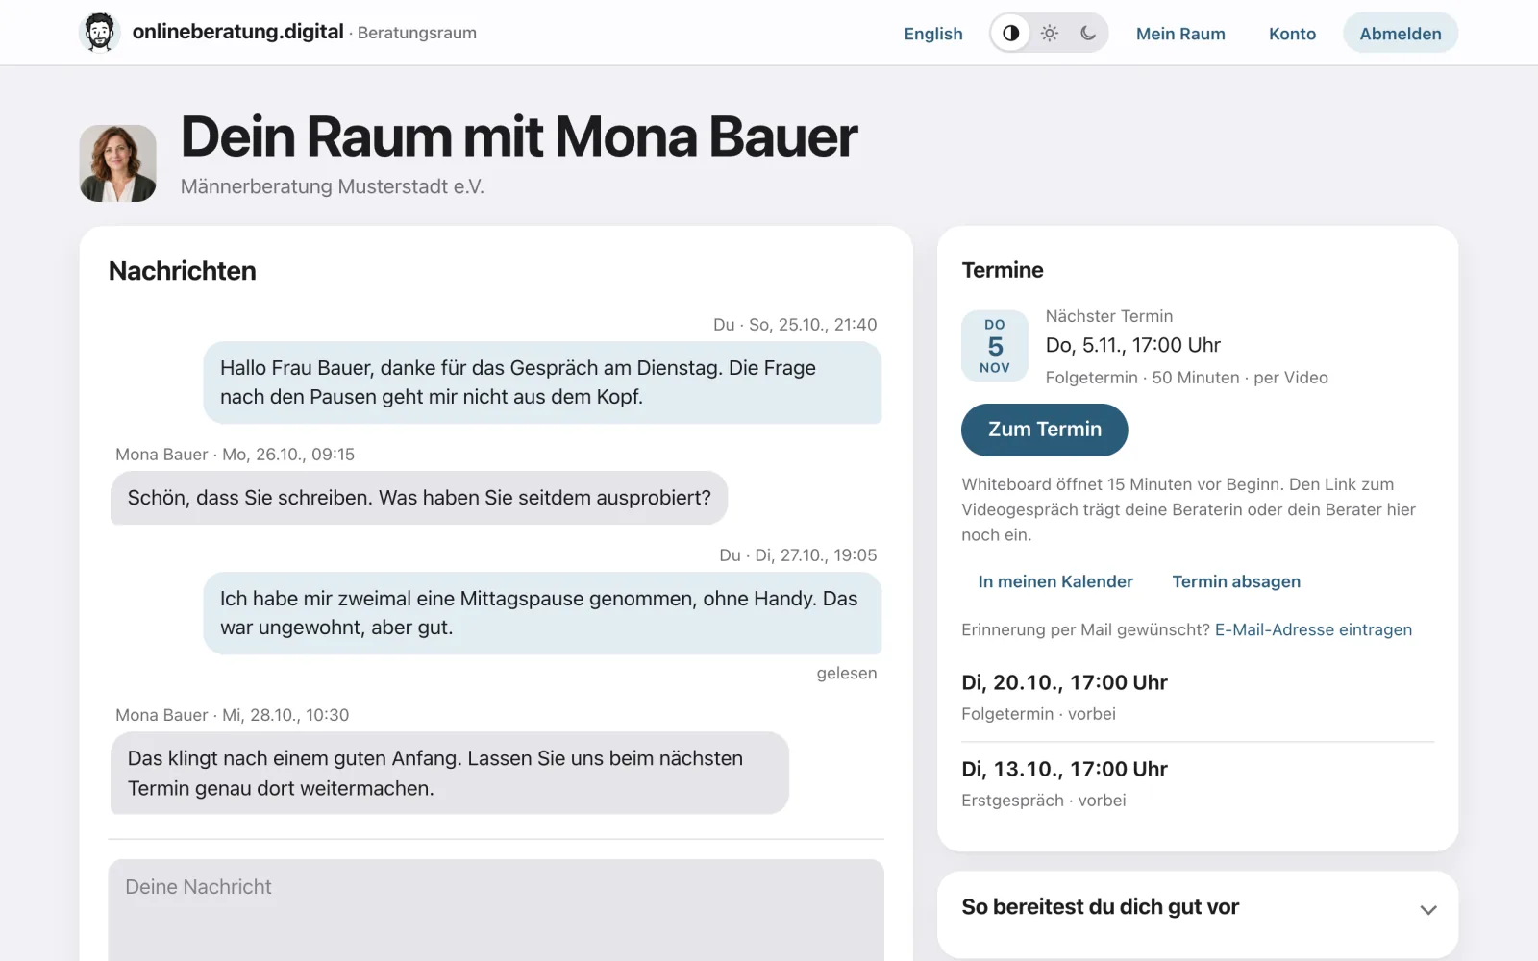Go to the Konto page

(x=1292, y=34)
